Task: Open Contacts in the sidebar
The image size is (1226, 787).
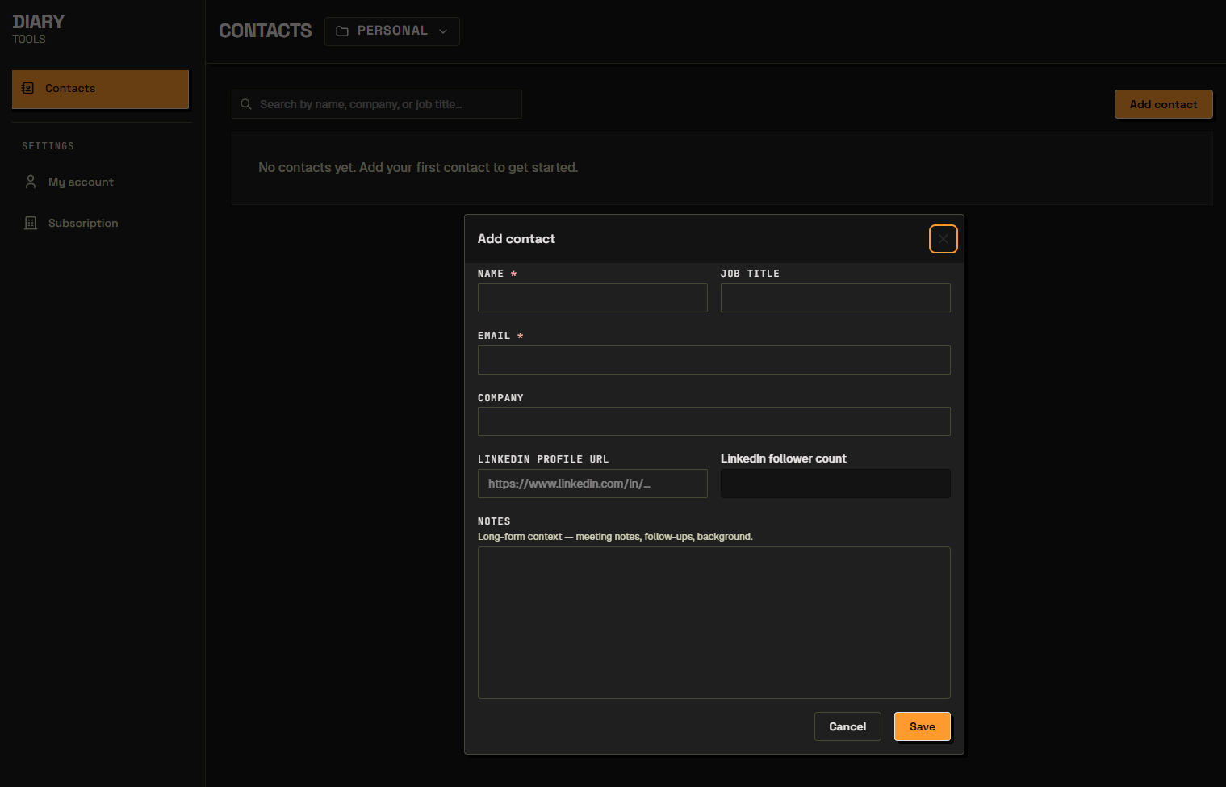Action: click(100, 89)
